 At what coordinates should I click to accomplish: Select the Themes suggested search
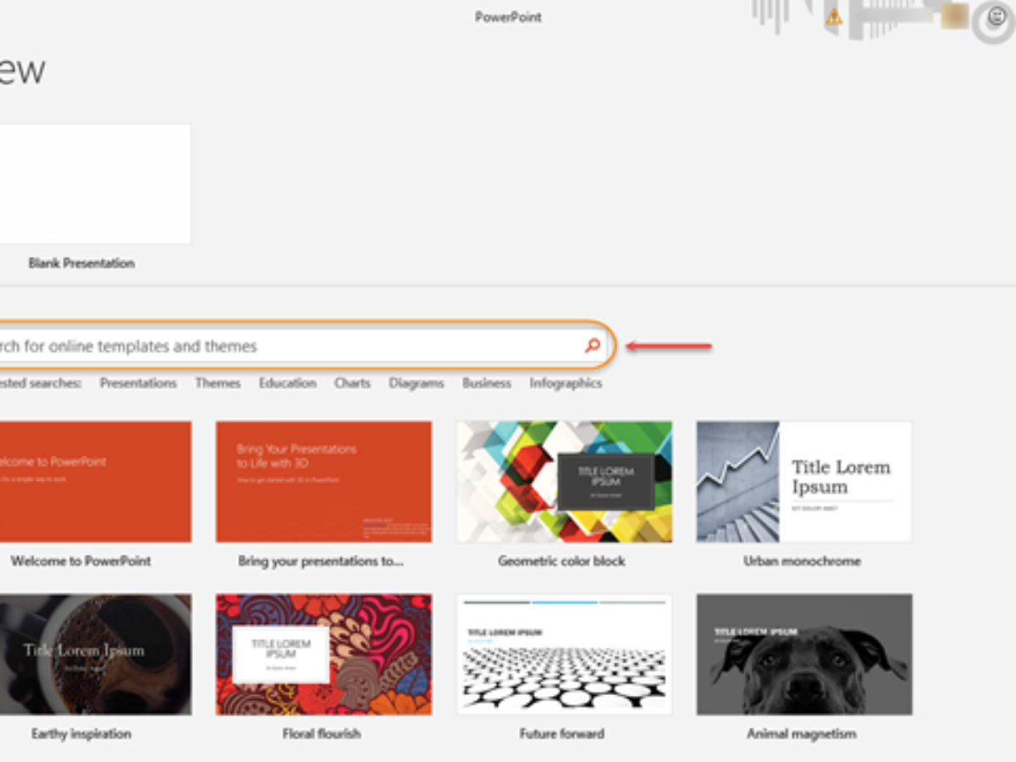click(x=218, y=383)
